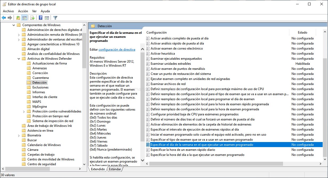Select Especificar la hora del día policy row
328x178 pixels.
point(197,155)
